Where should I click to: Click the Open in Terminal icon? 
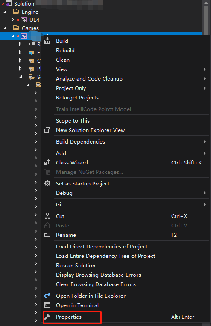coord(47,305)
